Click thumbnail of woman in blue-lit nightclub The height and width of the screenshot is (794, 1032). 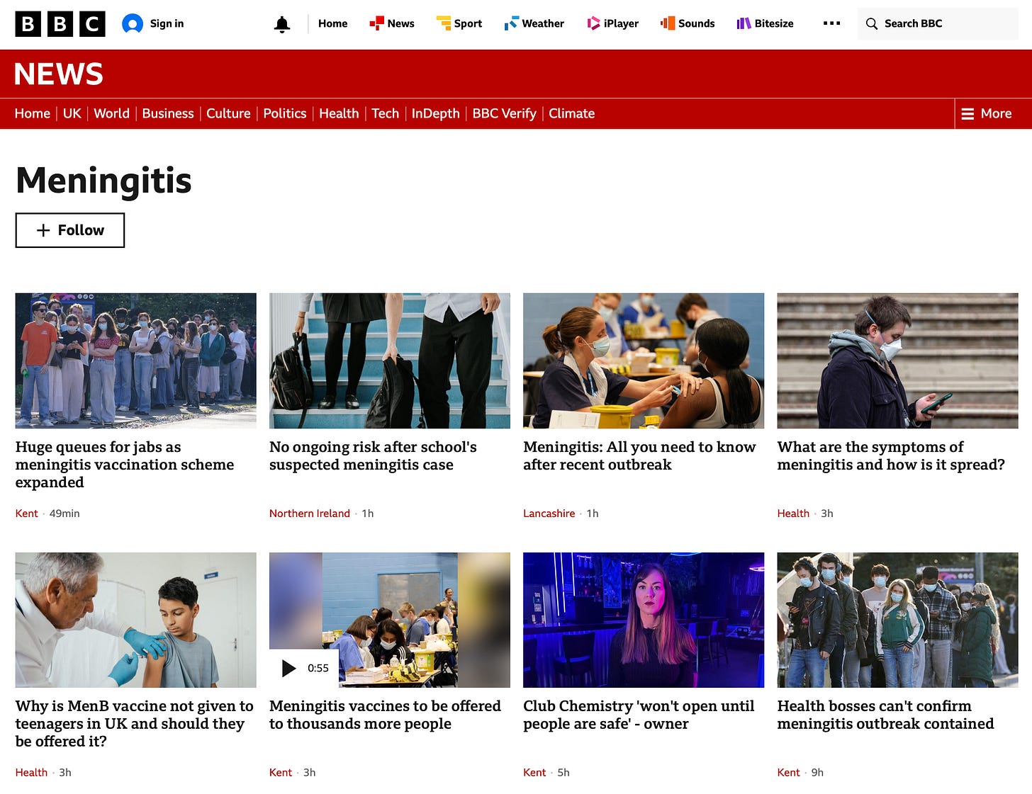(x=644, y=620)
